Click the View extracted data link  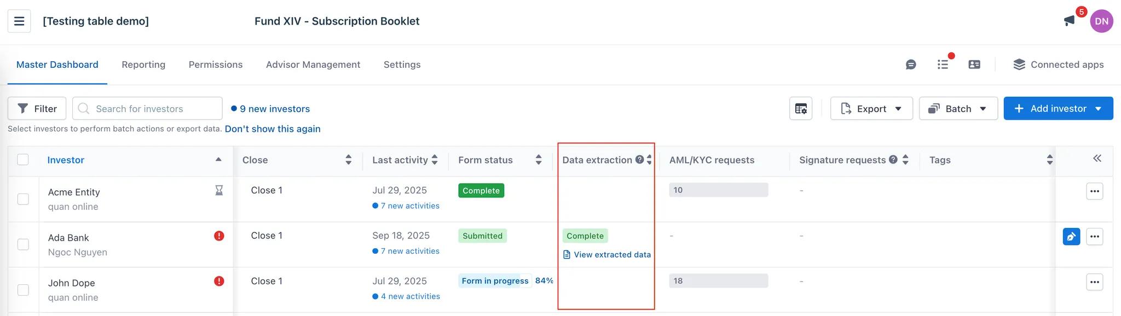tap(612, 255)
